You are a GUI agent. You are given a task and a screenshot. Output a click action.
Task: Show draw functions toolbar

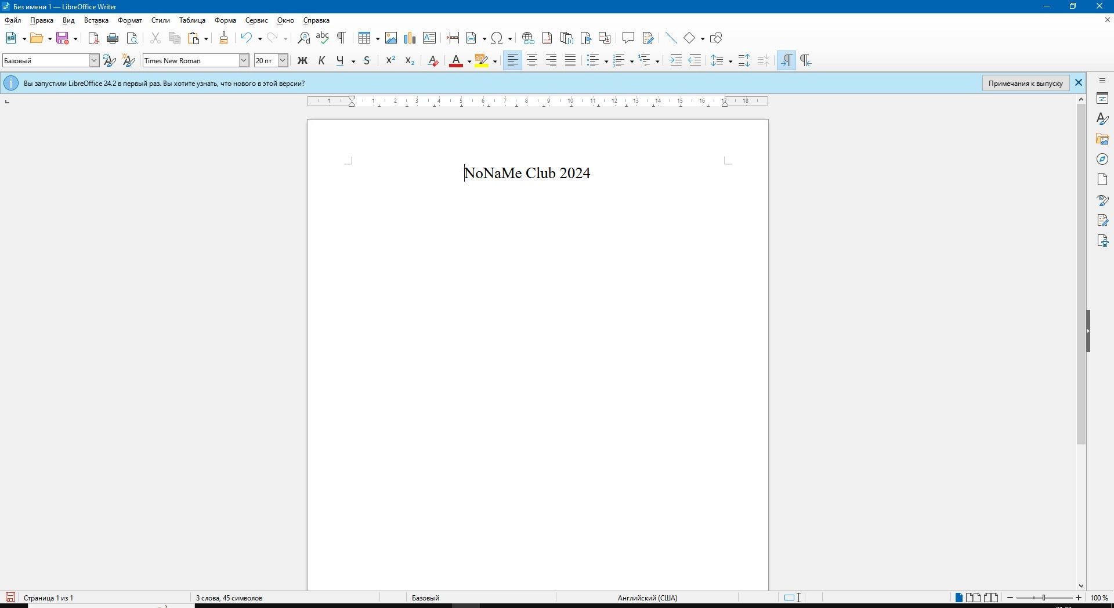pos(716,38)
